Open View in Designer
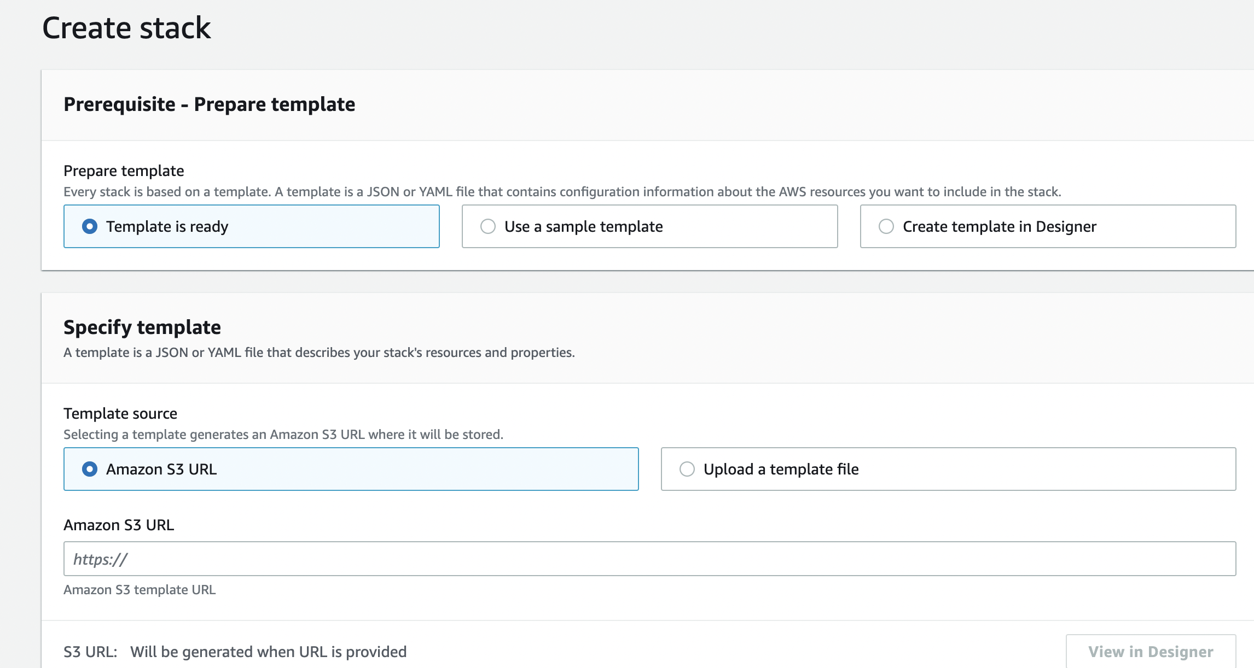 pos(1151,652)
